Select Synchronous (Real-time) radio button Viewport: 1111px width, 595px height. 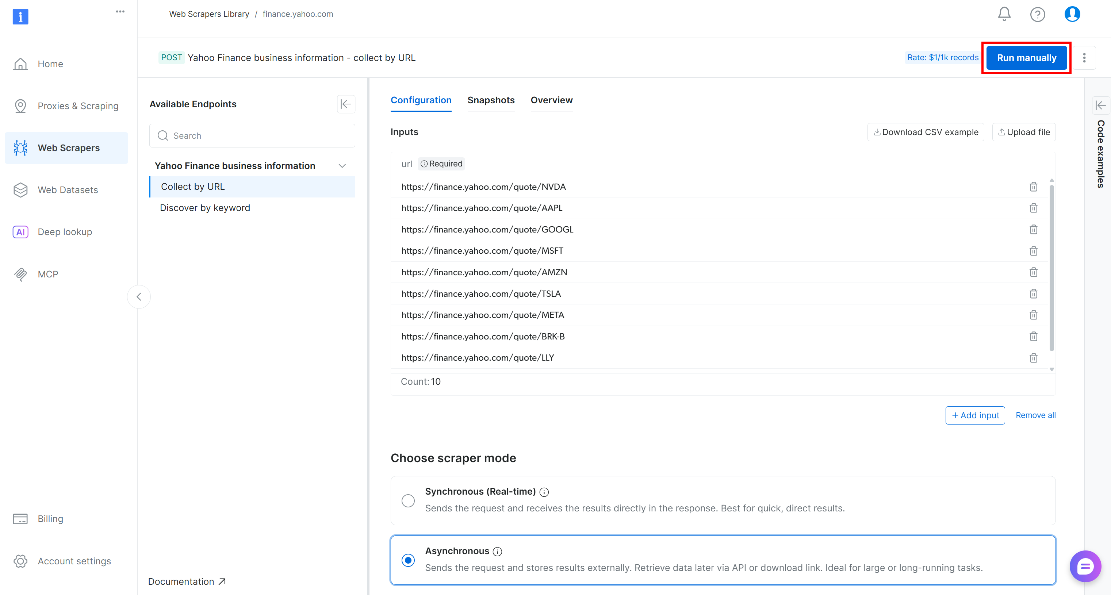tap(407, 500)
